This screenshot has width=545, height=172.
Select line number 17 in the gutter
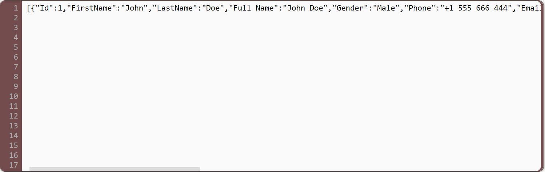pos(14,165)
